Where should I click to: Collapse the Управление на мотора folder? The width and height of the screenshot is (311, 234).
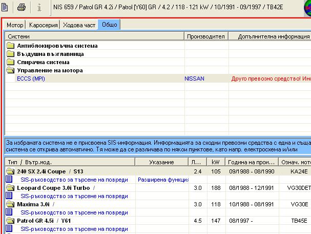coord(10,70)
